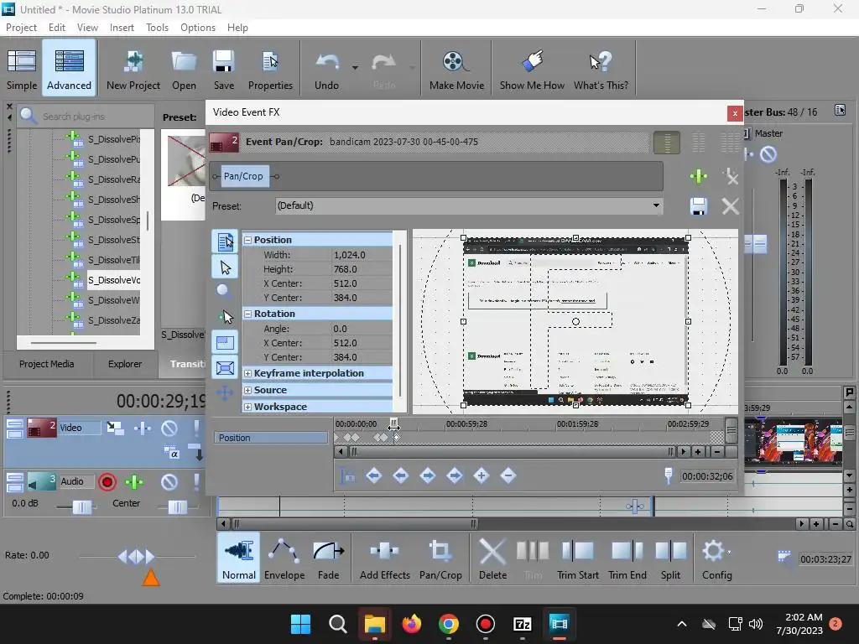Image resolution: width=859 pixels, height=644 pixels.
Task: Open Track FX on the Video track
Action: pyautogui.click(x=143, y=428)
